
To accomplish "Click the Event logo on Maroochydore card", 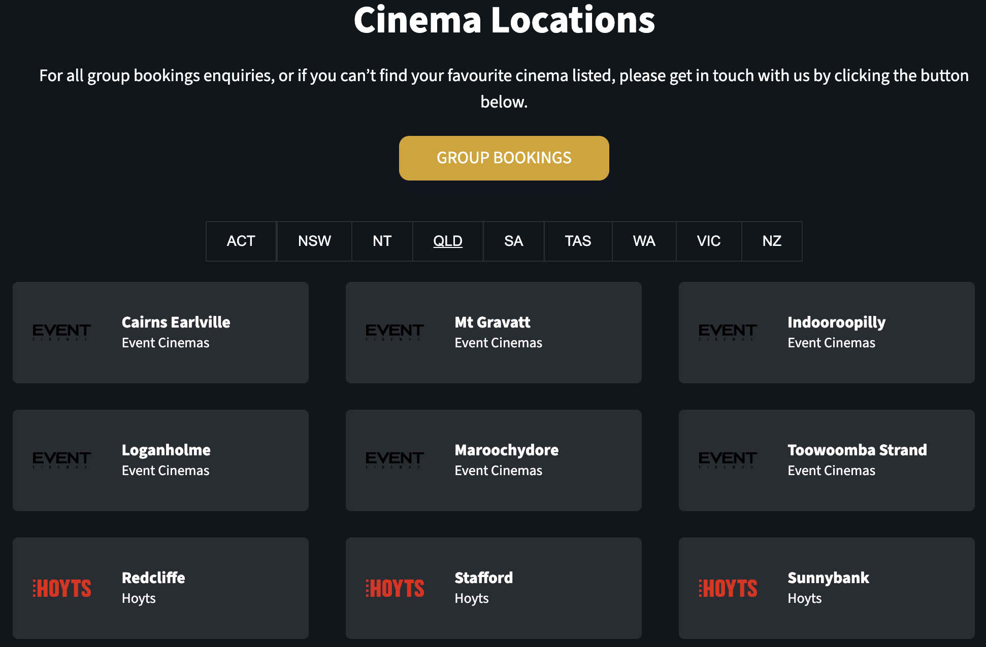I will [395, 460].
